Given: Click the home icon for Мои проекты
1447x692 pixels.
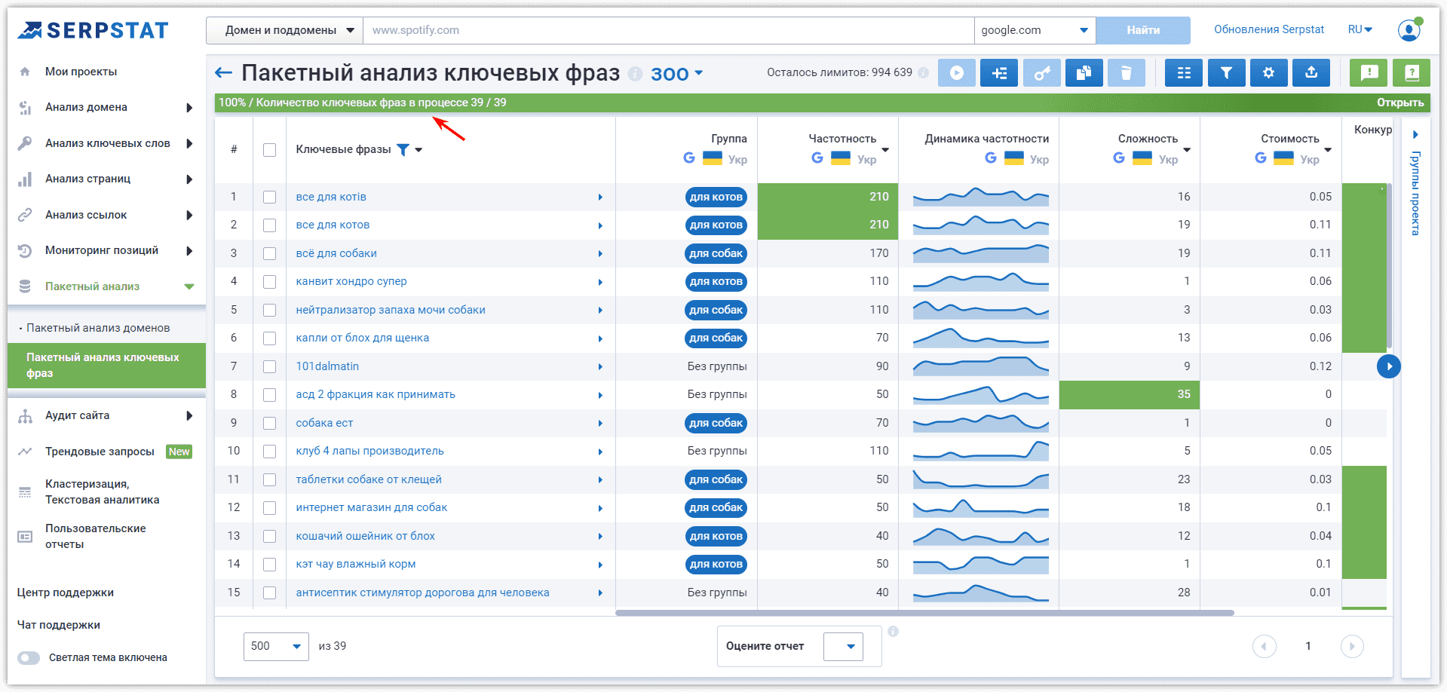Looking at the screenshot, I should coord(25,72).
